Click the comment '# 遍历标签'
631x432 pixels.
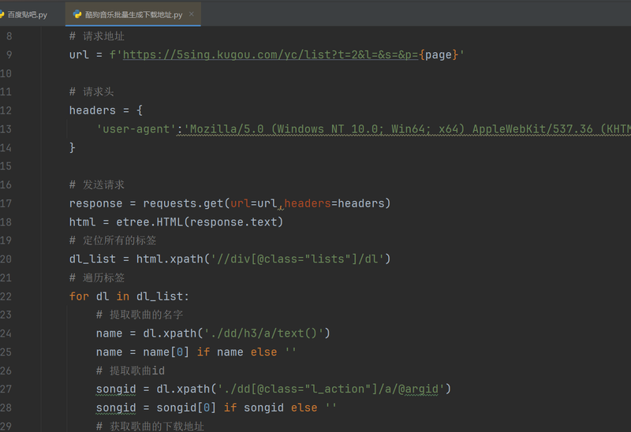click(x=96, y=277)
